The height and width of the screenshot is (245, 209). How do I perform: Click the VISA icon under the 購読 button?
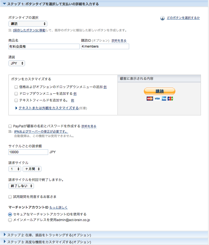point(157,98)
